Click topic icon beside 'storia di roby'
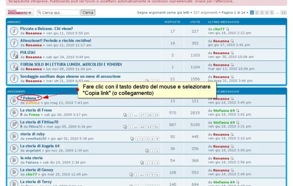 pos(14,136)
